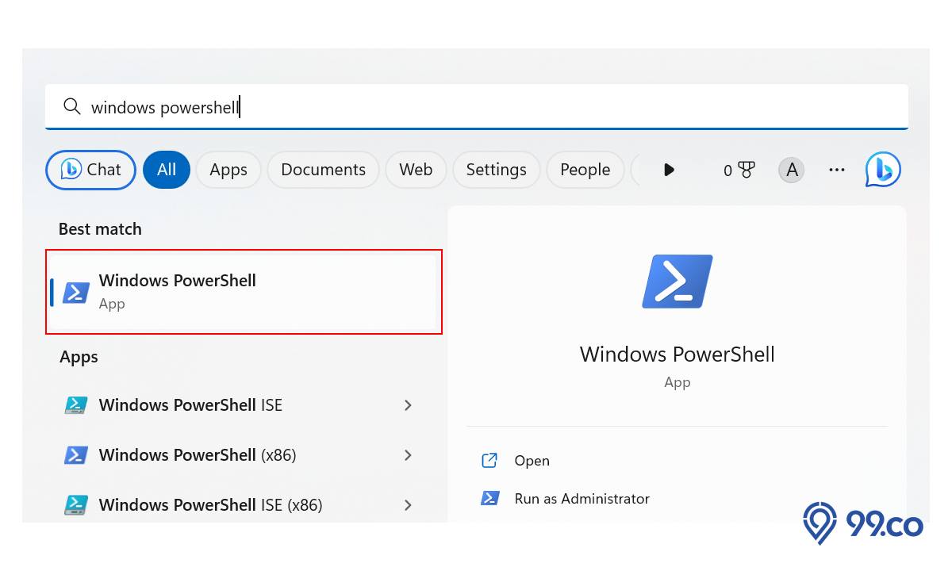Click the PowerShell icon in best match
Image resolution: width=952 pixels, height=571 pixels.
(76, 292)
